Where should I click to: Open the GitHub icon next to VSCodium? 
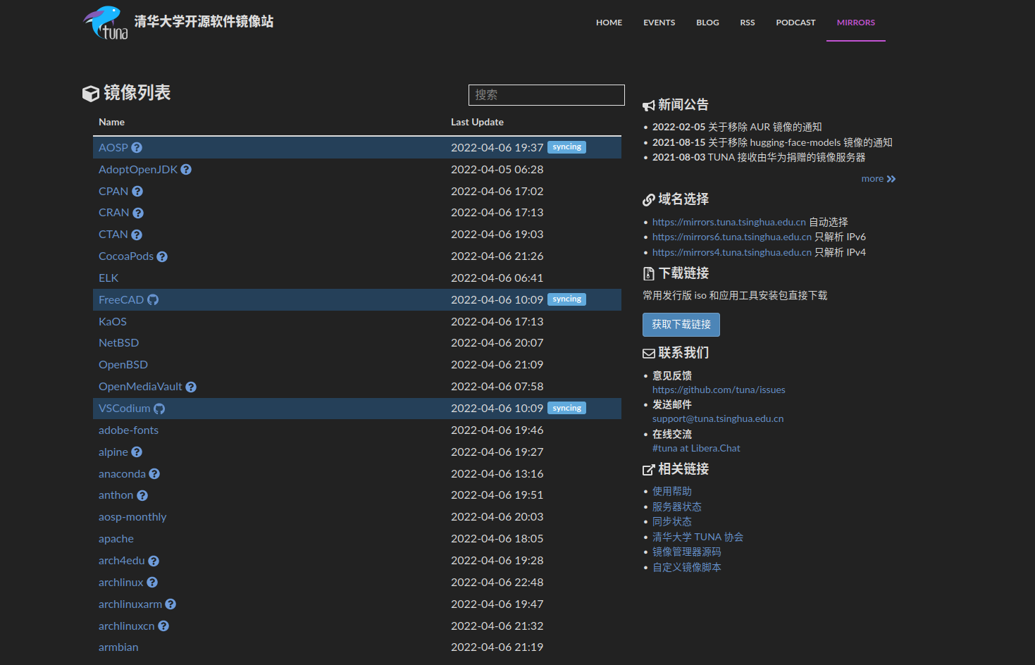pyautogui.click(x=159, y=409)
